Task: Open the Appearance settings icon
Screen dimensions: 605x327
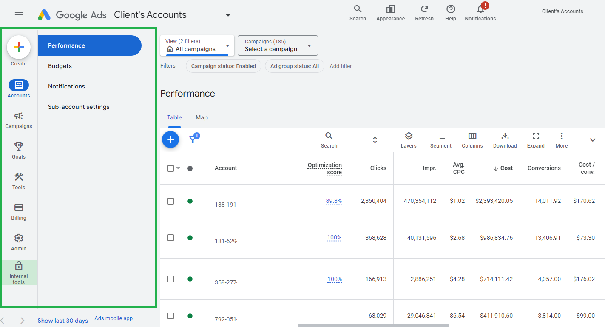Action: pos(390,13)
